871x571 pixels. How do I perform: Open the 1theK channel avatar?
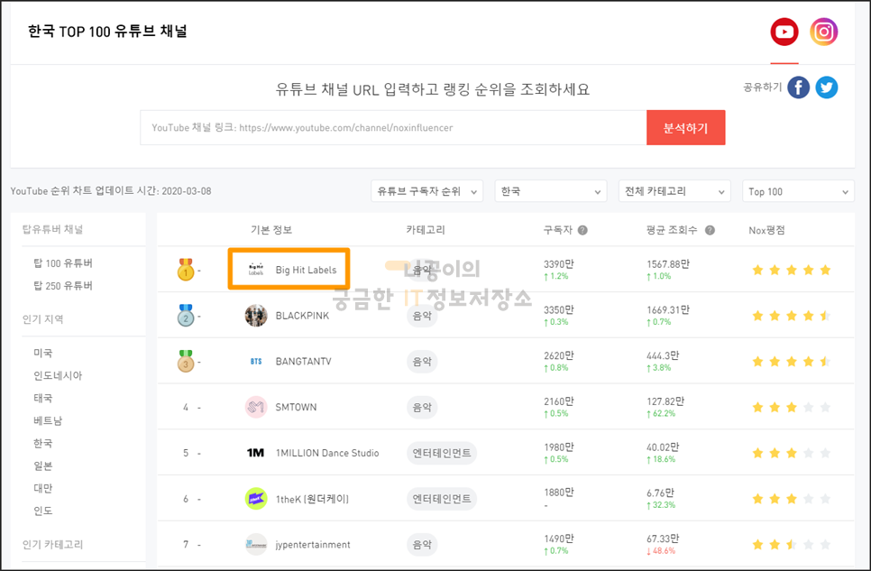coord(256,499)
